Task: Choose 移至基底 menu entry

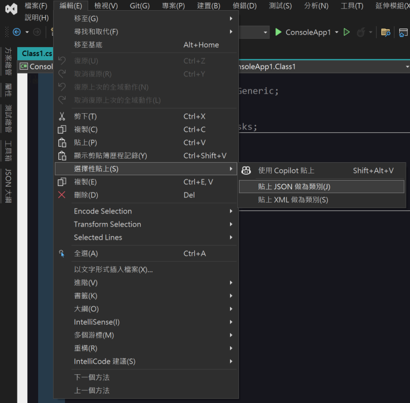Action: pos(146,45)
